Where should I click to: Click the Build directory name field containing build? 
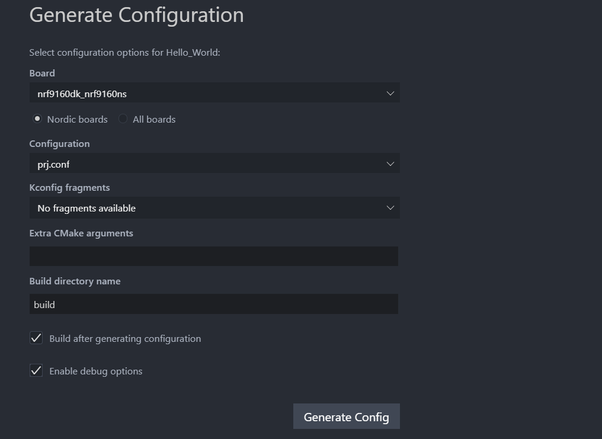coord(213,305)
